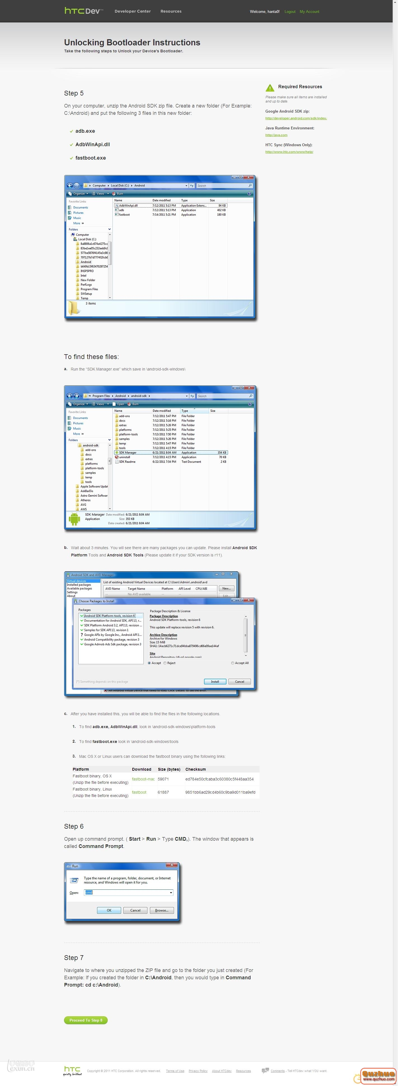This screenshot has height=1086, width=398.
Task: Click Search box in the C:\Android Explorer screenshot
Action: (x=225, y=185)
